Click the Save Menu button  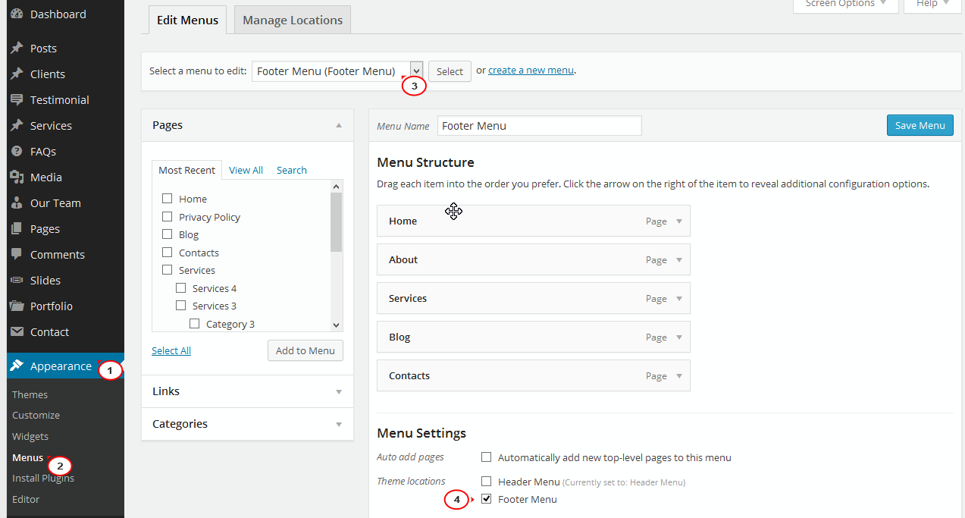coord(920,126)
